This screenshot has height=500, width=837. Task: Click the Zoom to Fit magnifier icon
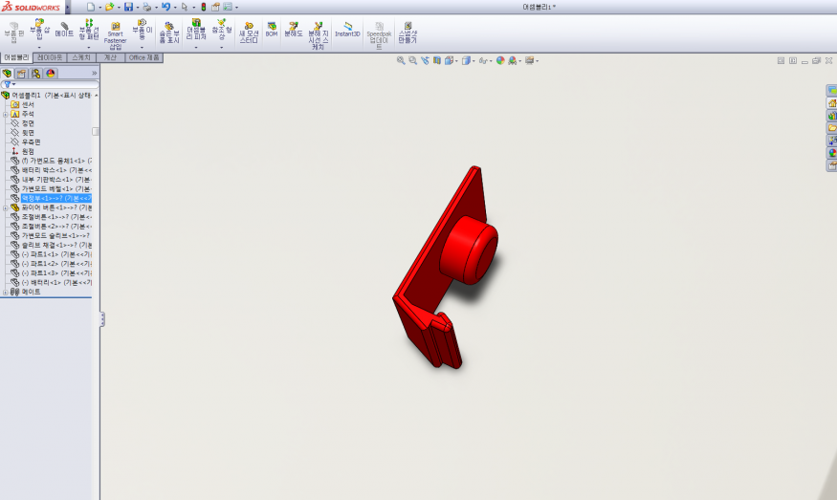[x=401, y=60]
